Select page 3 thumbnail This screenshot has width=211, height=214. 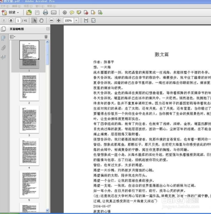29,119
